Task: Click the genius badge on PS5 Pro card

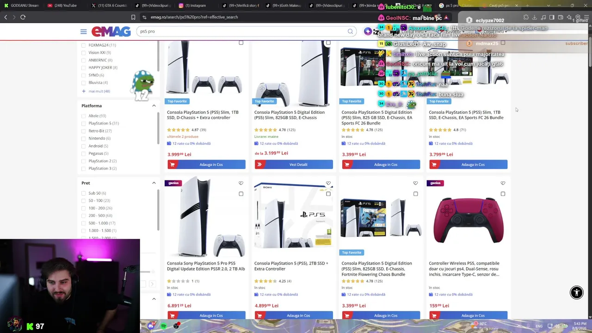Action: point(173,183)
